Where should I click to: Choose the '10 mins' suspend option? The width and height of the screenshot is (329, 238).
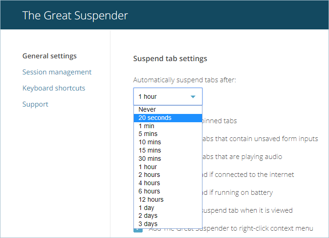150,142
